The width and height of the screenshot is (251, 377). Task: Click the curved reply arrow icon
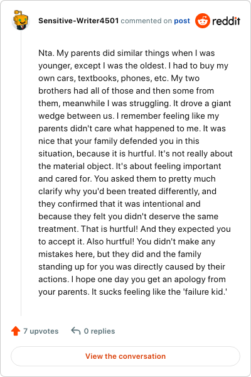pos(76,331)
